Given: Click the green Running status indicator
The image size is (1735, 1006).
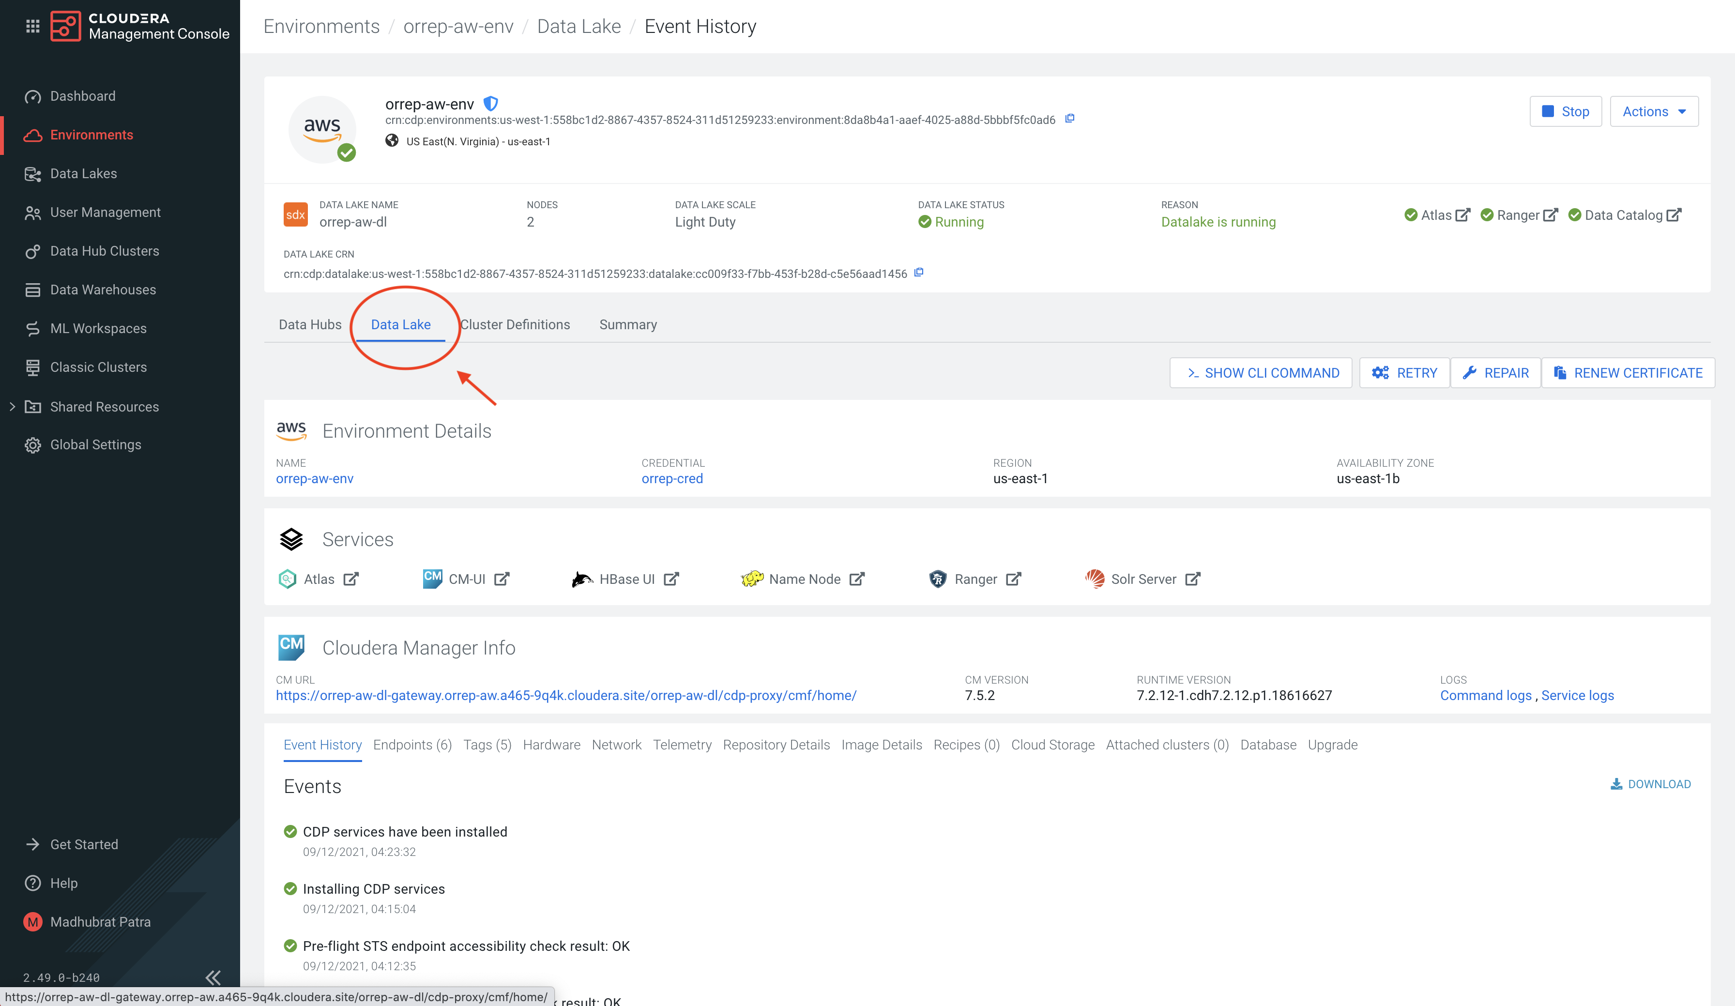Looking at the screenshot, I should pos(951,222).
